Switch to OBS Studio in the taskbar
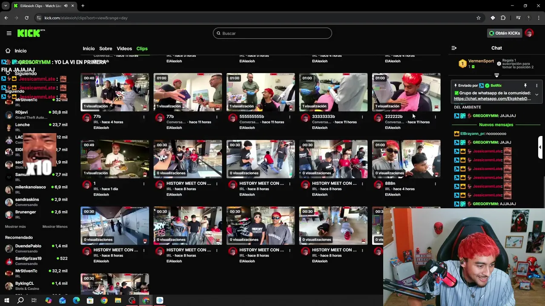This screenshot has width=545, height=306. pyautogui.click(x=132, y=300)
